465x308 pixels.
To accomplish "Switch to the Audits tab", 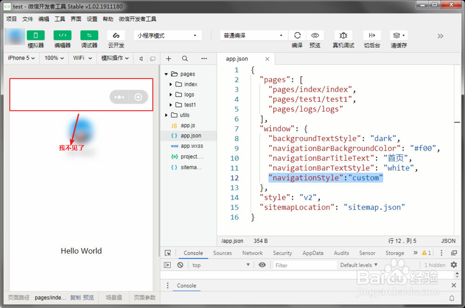I will click(x=341, y=253).
